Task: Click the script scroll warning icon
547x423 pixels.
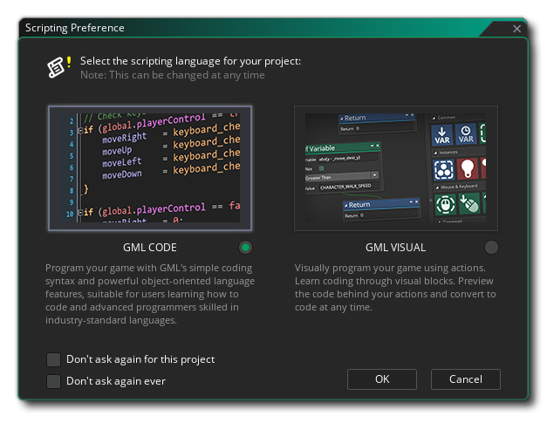Action: click(59, 67)
